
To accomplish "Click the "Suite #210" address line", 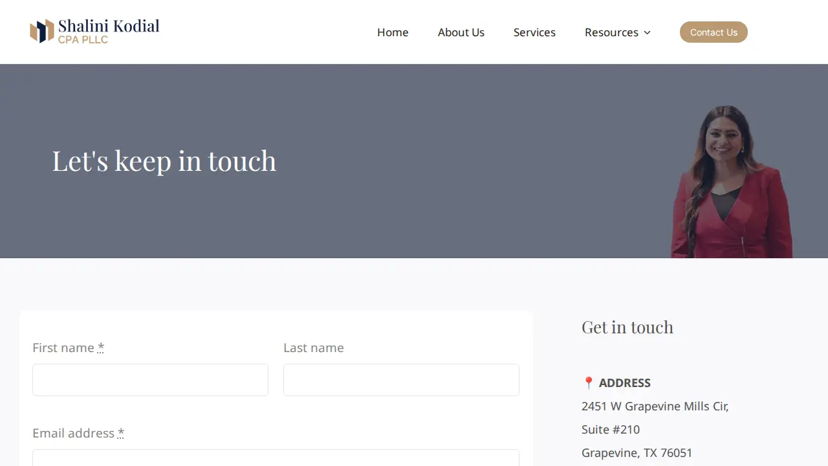I will [611, 430].
